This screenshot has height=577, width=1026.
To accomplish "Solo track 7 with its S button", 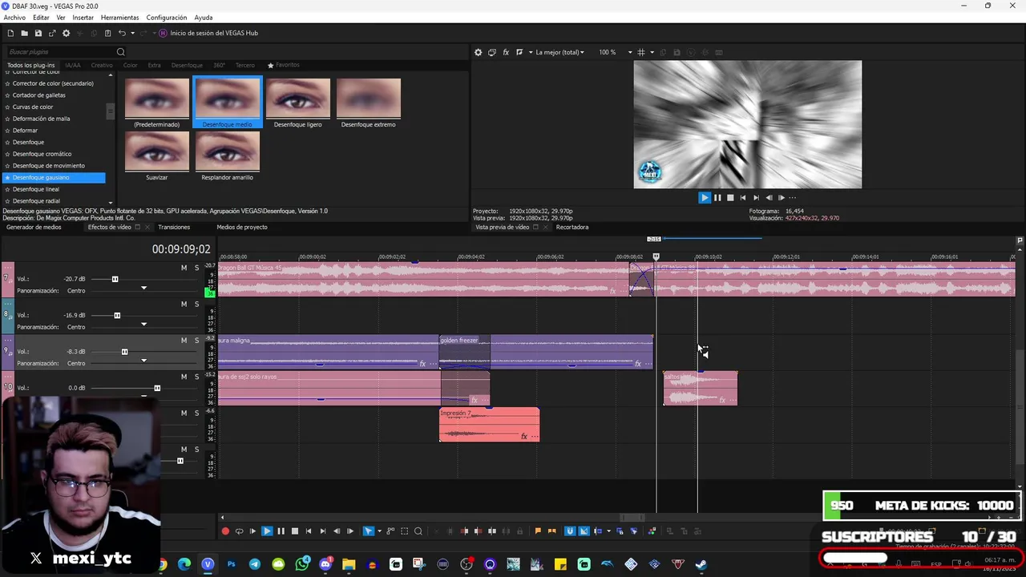I will click(196, 268).
